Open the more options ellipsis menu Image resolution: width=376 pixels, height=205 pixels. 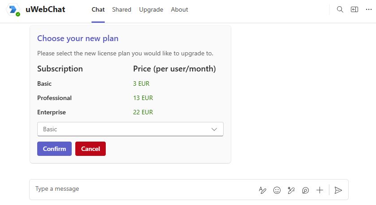click(x=368, y=9)
